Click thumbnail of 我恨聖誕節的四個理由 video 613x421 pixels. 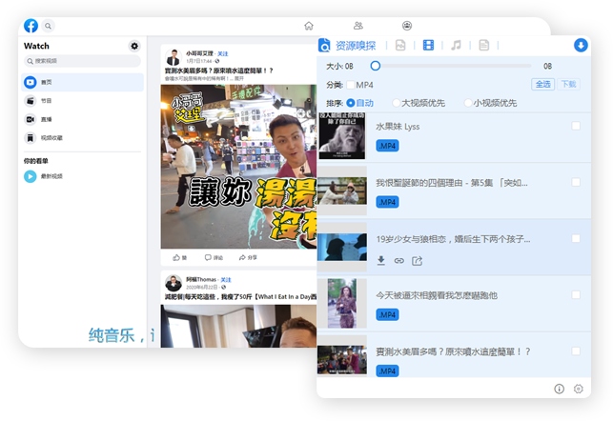342,190
